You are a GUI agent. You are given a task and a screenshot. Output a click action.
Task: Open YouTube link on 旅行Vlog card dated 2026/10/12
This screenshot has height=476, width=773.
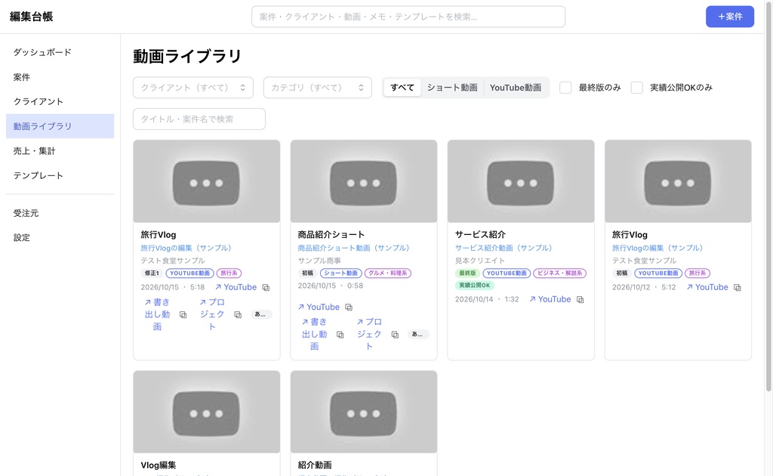[x=707, y=287]
